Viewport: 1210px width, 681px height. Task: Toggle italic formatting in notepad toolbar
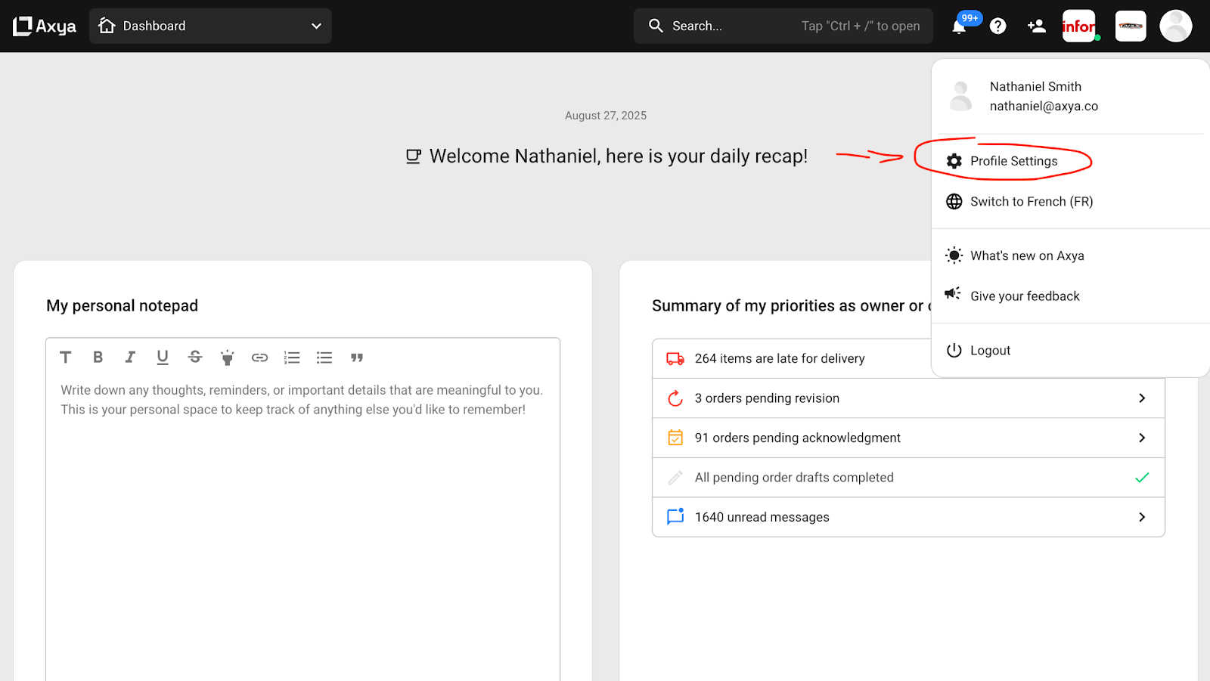pos(130,358)
